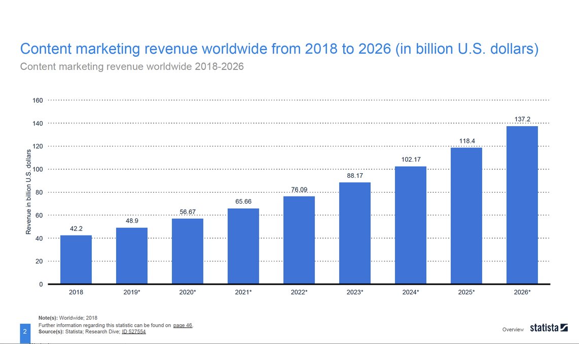The height and width of the screenshot is (344, 579).
Task: Select the 2021* bar showing 65.66
Action: coord(243,246)
